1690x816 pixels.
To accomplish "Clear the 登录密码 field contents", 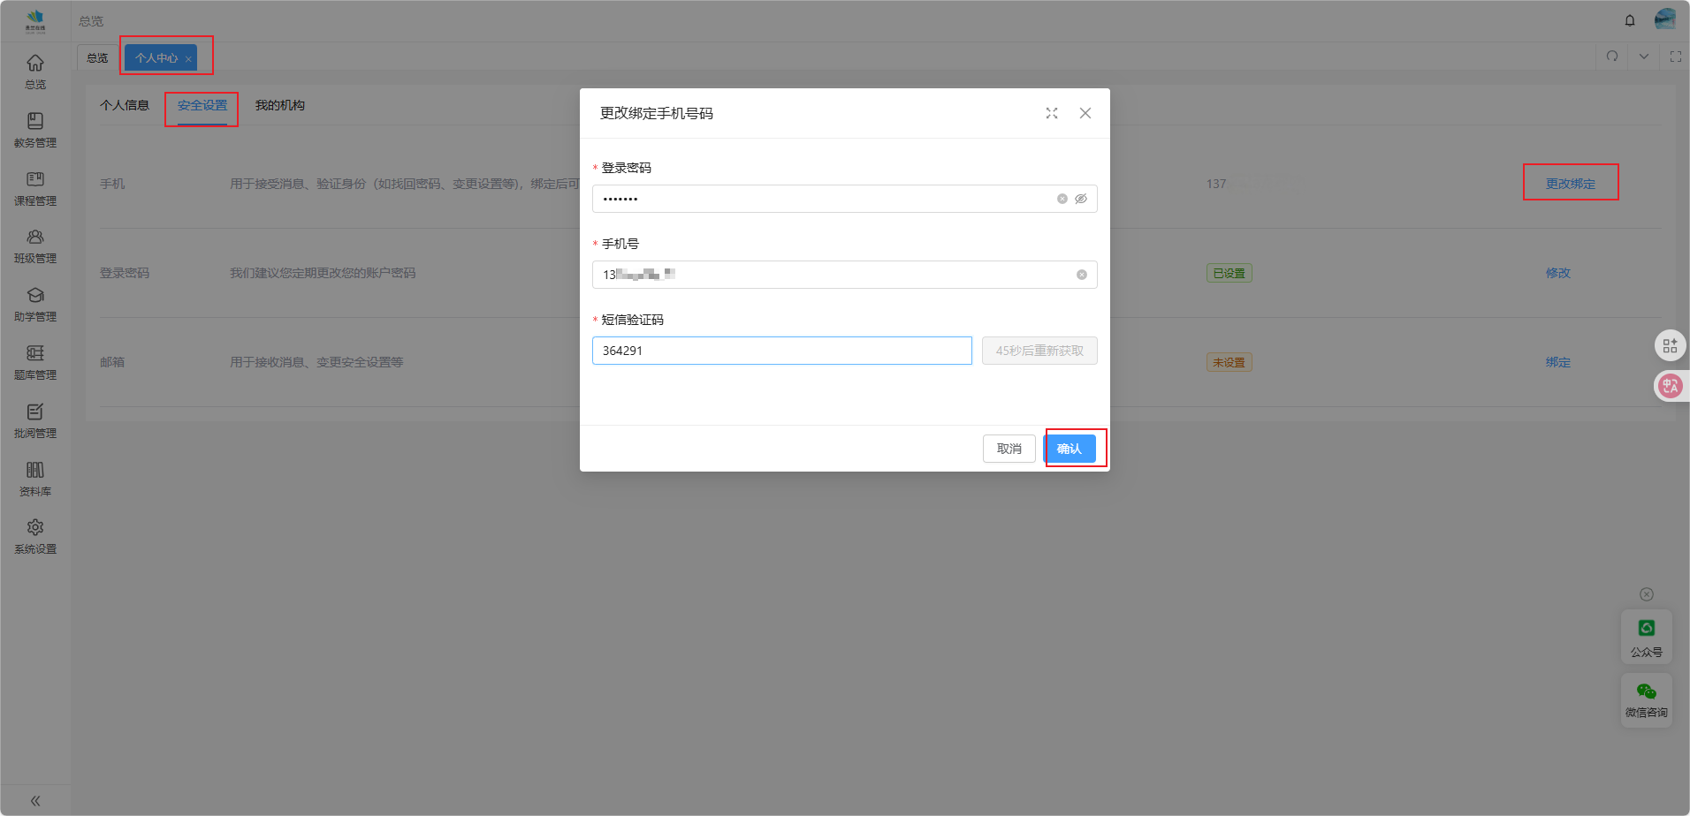I will [1062, 199].
